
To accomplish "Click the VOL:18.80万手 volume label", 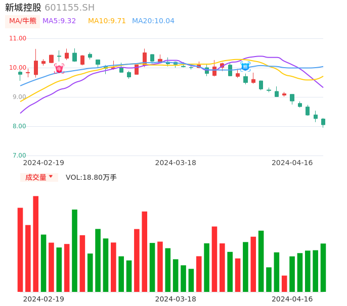I will click(91, 177).
